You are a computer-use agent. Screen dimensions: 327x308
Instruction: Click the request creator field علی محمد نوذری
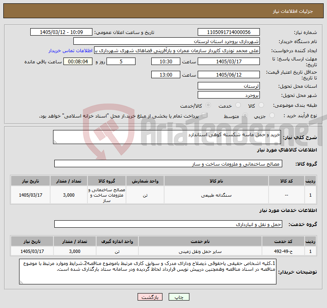177,51
